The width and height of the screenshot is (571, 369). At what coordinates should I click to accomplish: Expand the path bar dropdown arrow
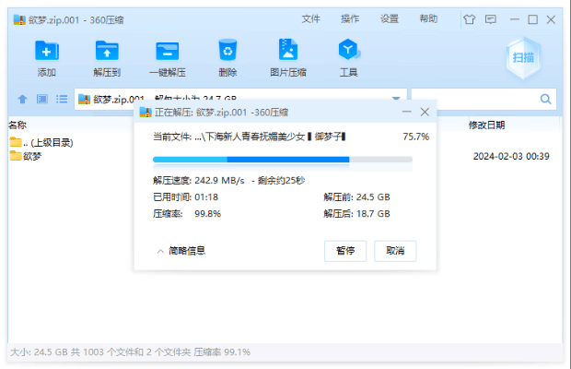[396, 99]
